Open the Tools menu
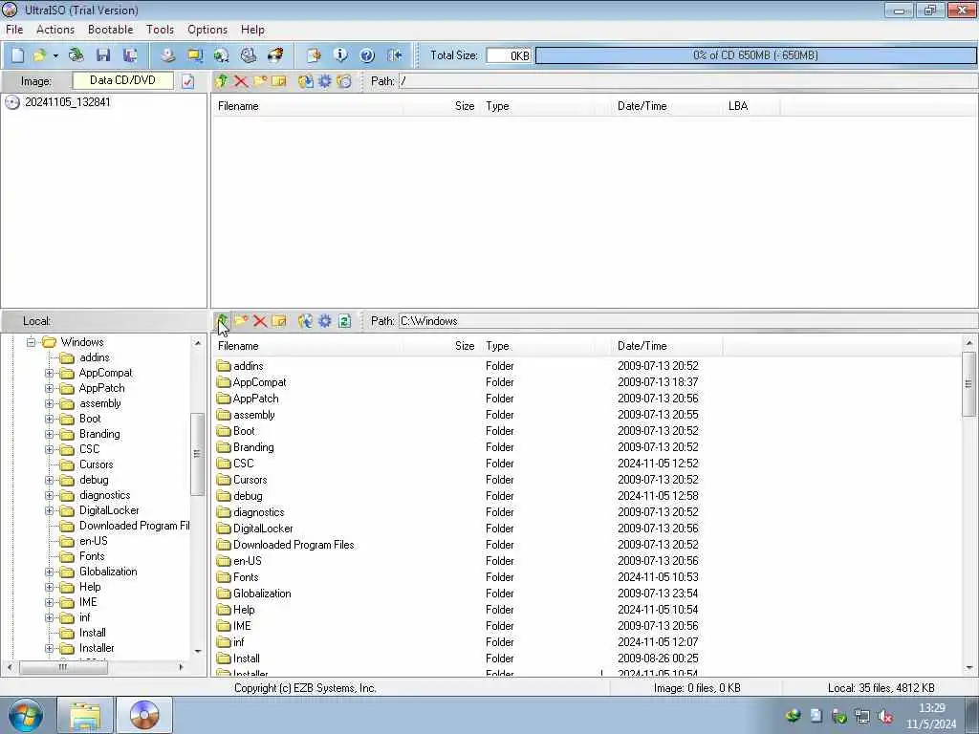Viewport: 979px width, 734px height. 160,30
